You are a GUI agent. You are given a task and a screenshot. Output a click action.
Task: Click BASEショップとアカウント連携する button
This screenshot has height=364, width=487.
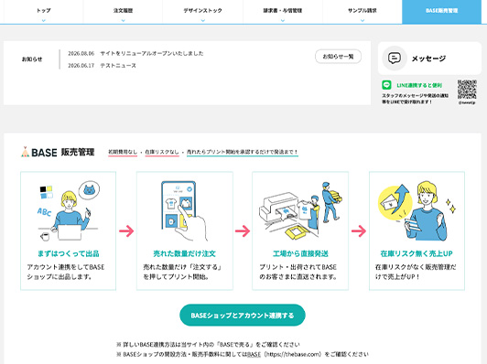243,316
